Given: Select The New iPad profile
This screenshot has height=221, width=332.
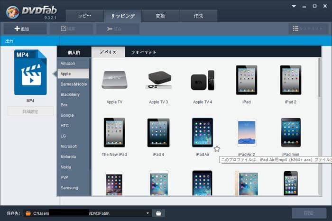Looking at the screenshot, I should tap(114, 132).
